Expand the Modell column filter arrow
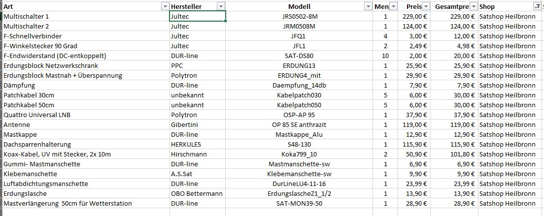544x216 pixels. click(368, 6)
